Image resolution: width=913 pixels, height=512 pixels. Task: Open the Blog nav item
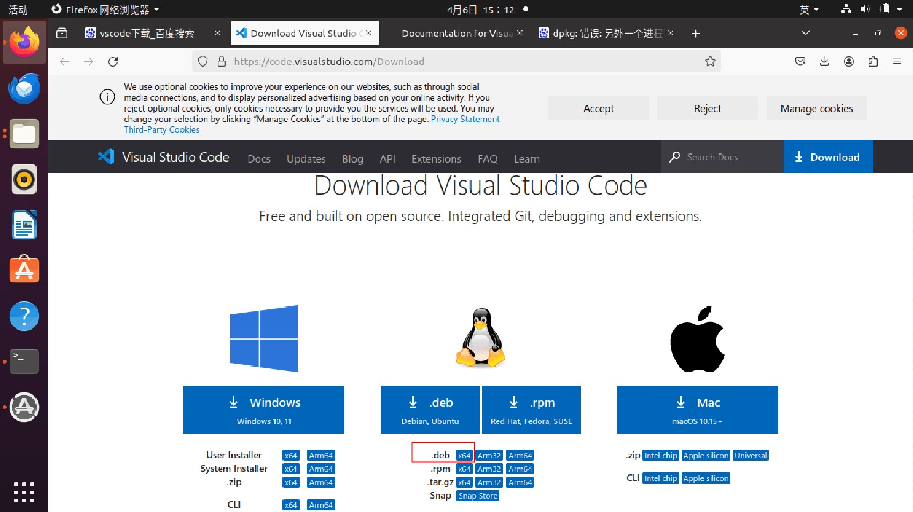pos(352,159)
